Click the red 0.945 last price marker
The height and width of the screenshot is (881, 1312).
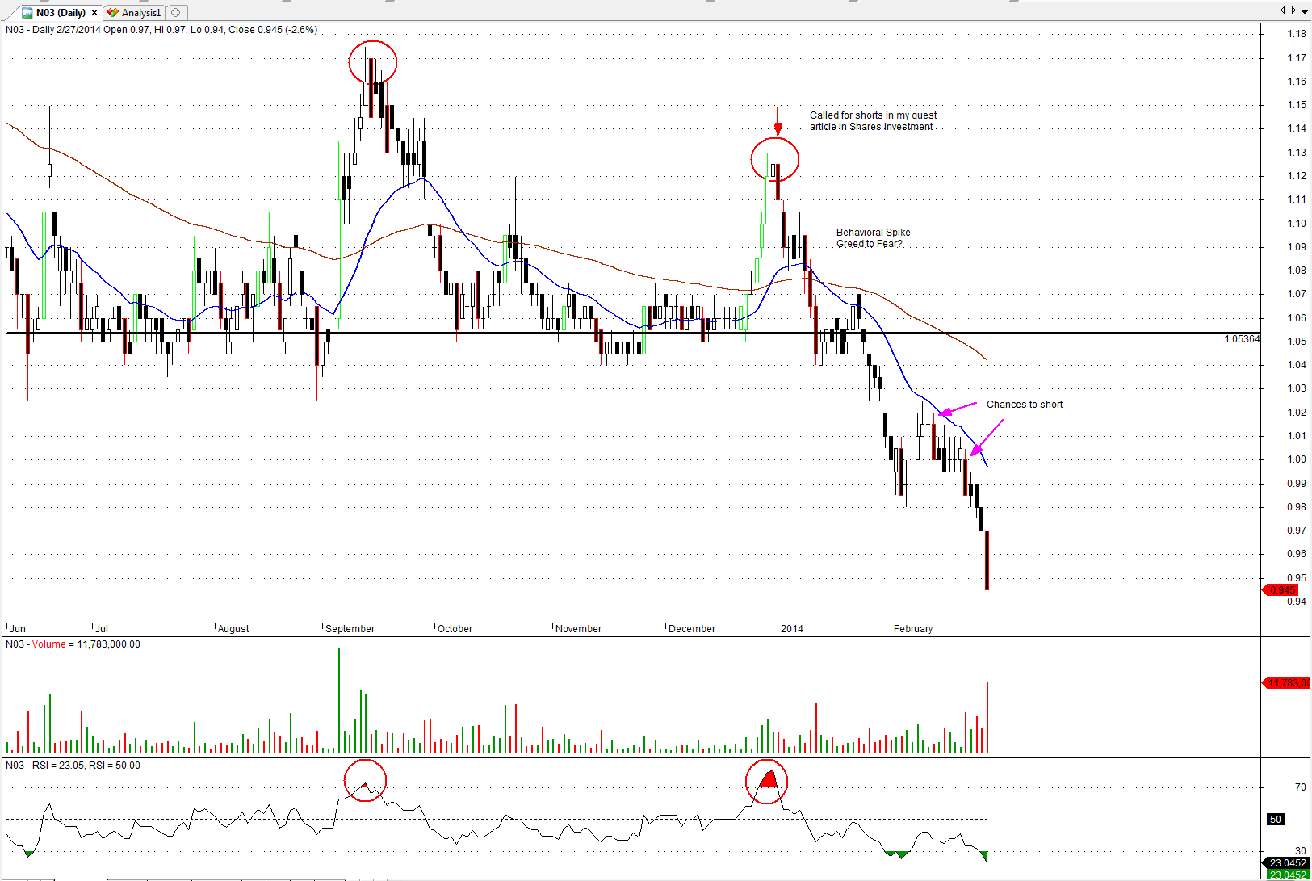pyautogui.click(x=1281, y=590)
